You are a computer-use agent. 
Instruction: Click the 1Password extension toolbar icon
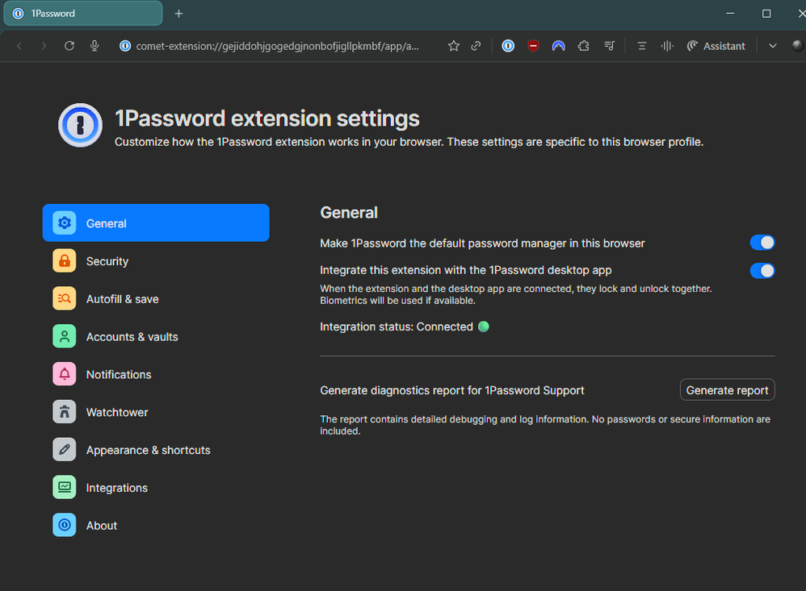pos(508,46)
